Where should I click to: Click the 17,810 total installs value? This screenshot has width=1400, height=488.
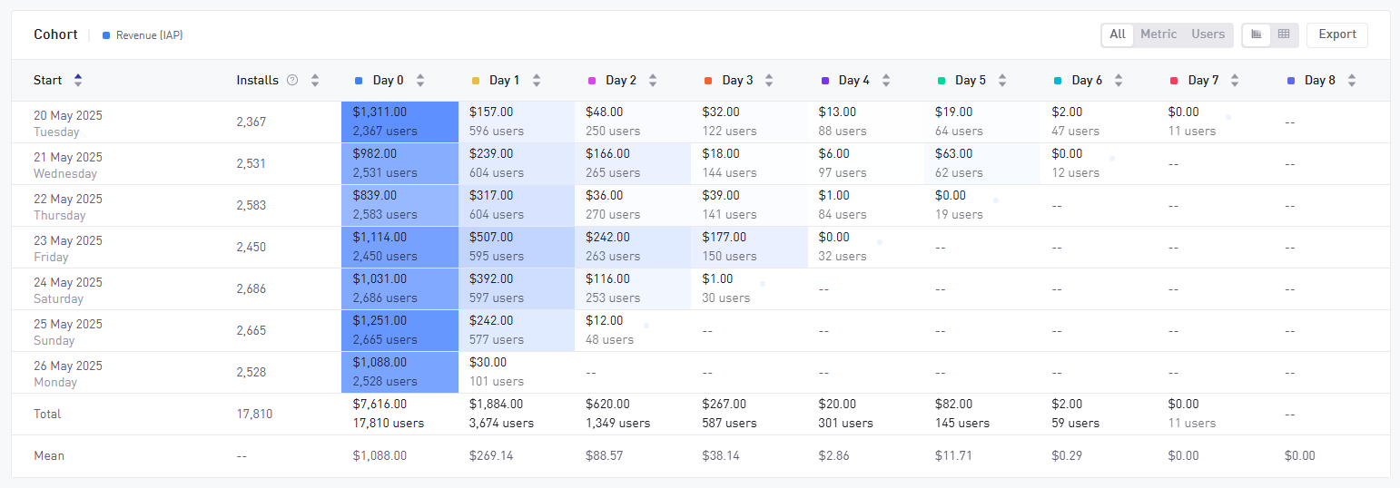[254, 414]
